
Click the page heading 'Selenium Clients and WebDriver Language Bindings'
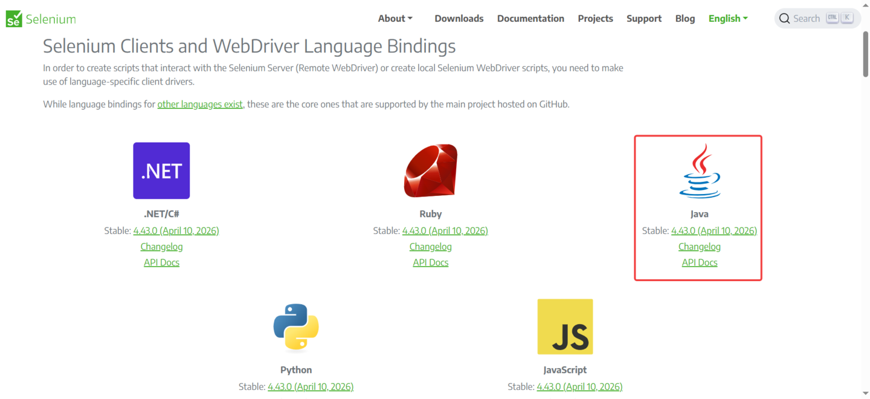click(250, 46)
